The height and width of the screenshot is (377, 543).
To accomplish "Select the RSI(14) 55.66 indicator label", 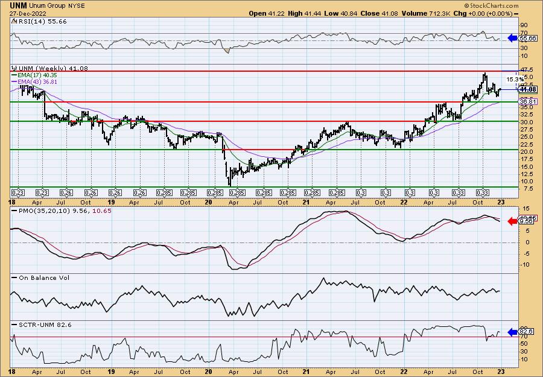I will click(x=39, y=21).
